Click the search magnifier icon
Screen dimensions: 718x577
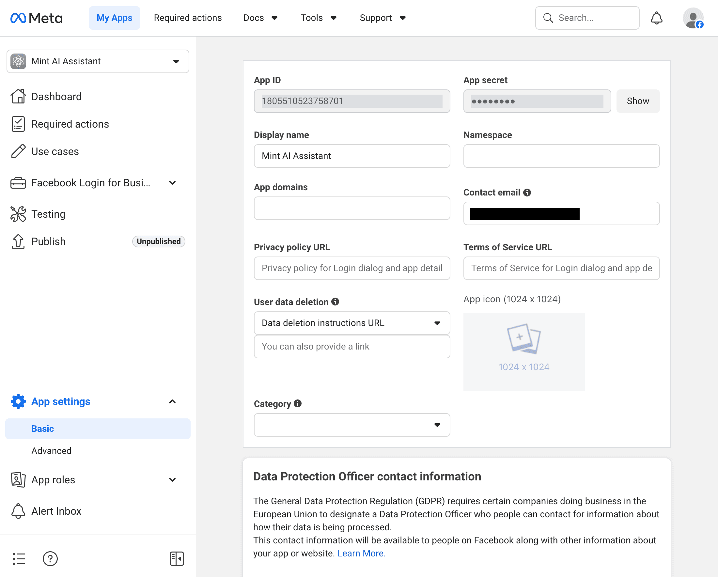click(x=548, y=18)
